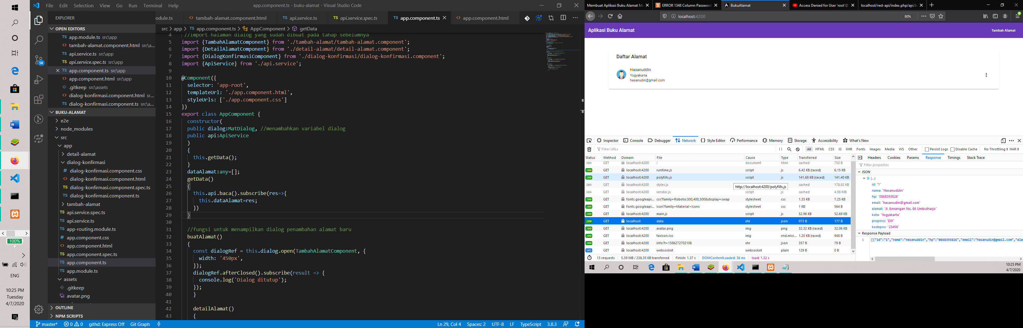The image size is (1023, 328).
Task: Open the three-dot menu for Hasanuddin contact
Action: tap(986, 75)
